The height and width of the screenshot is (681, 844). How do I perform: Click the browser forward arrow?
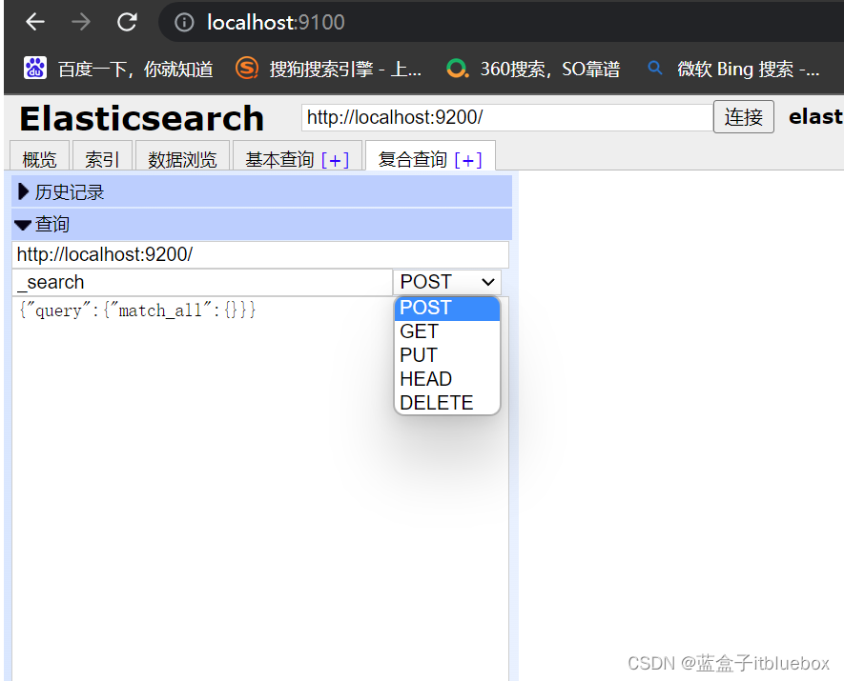pos(80,22)
